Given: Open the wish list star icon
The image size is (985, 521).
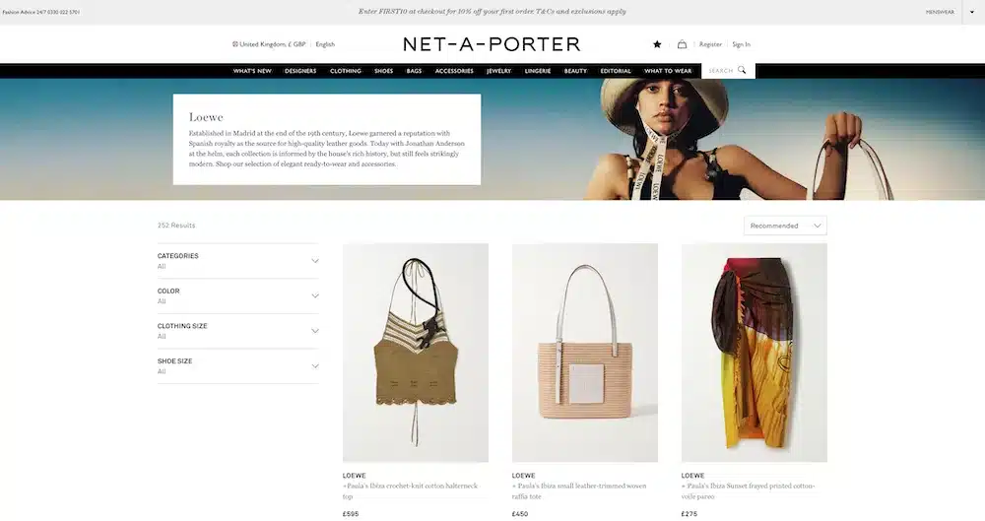Looking at the screenshot, I should tap(657, 44).
